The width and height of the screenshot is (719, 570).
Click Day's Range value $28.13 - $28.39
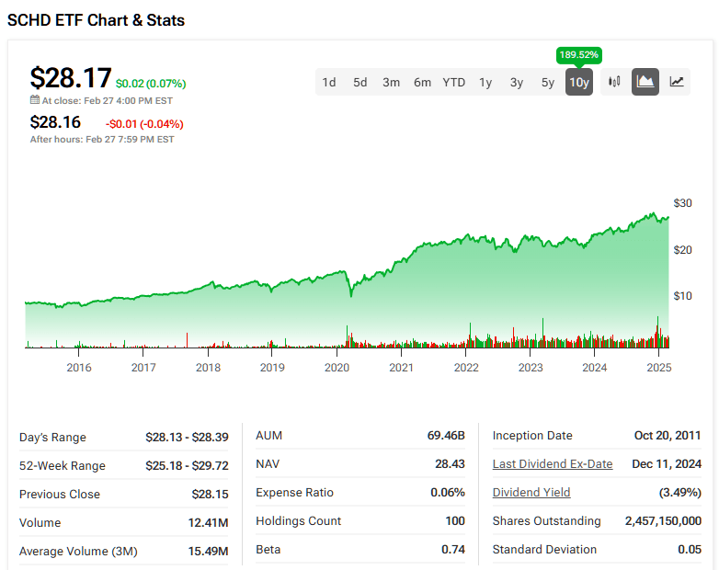tap(187, 437)
